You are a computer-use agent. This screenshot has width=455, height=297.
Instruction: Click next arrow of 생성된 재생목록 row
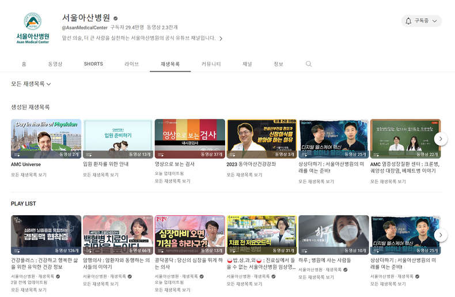441,139
